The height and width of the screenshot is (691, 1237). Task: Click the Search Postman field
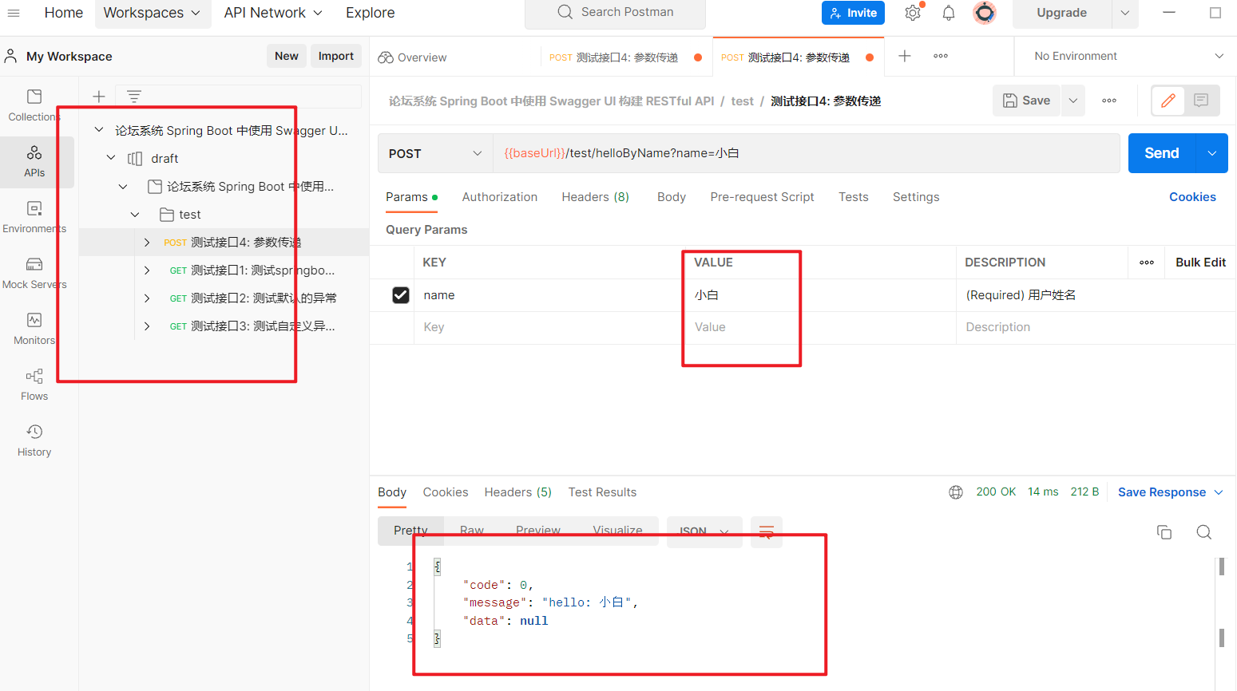[x=615, y=13]
